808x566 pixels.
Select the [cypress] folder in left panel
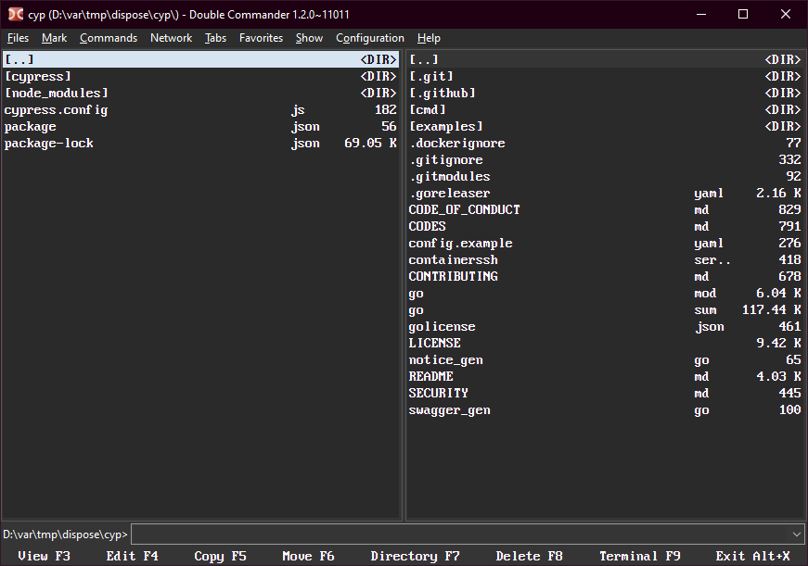tap(38, 76)
